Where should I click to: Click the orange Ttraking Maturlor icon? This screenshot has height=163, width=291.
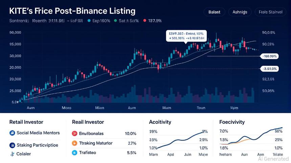point(75,143)
